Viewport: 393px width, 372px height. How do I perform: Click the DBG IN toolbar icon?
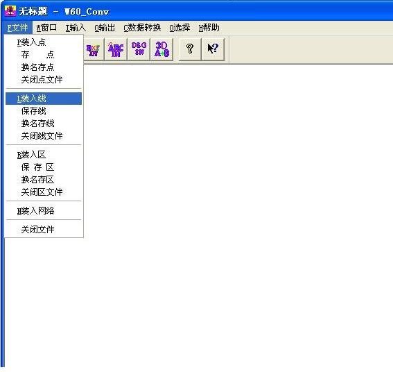(x=139, y=49)
